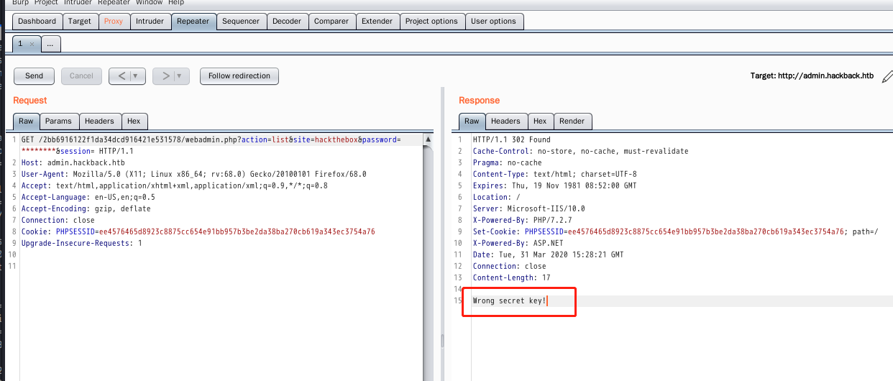This screenshot has width=893, height=381.
Task: Open the Headers tab in Response panel
Action: click(505, 121)
